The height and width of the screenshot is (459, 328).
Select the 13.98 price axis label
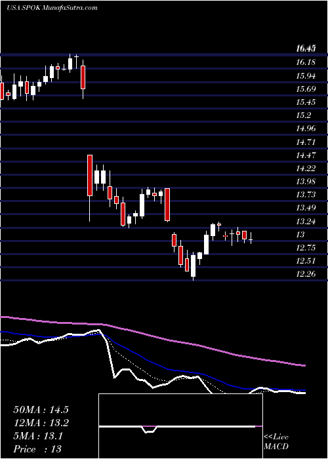(x=306, y=182)
